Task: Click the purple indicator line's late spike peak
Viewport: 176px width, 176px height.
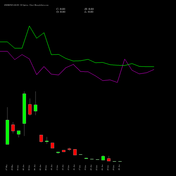Action: coord(125,59)
